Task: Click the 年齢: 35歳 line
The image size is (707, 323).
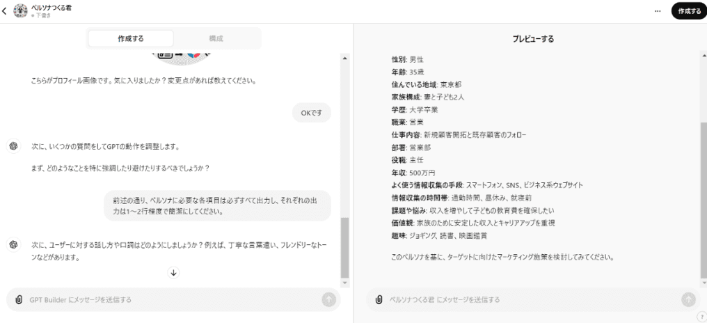Action: coord(408,72)
